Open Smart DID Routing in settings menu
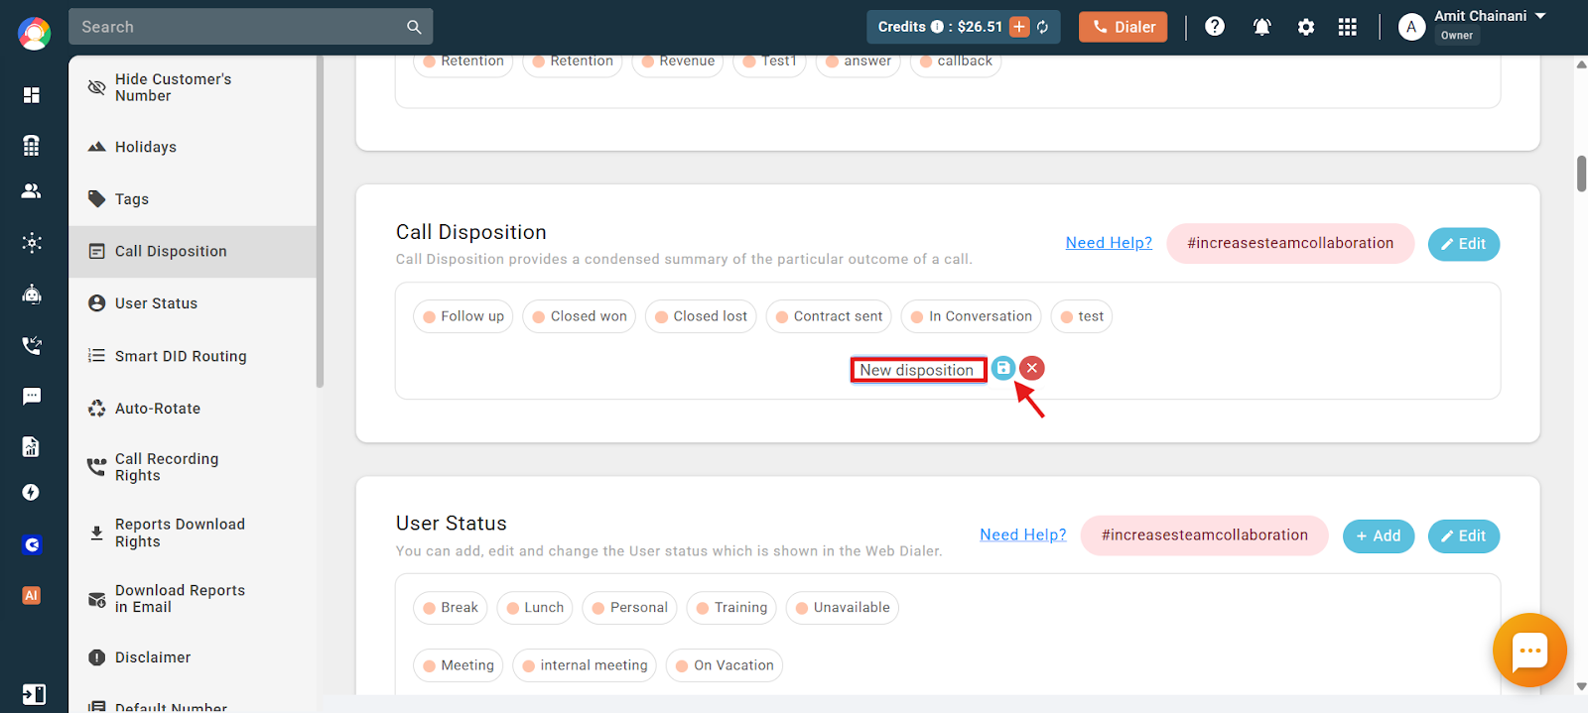1588x713 pixels. [x=193, y=356]
